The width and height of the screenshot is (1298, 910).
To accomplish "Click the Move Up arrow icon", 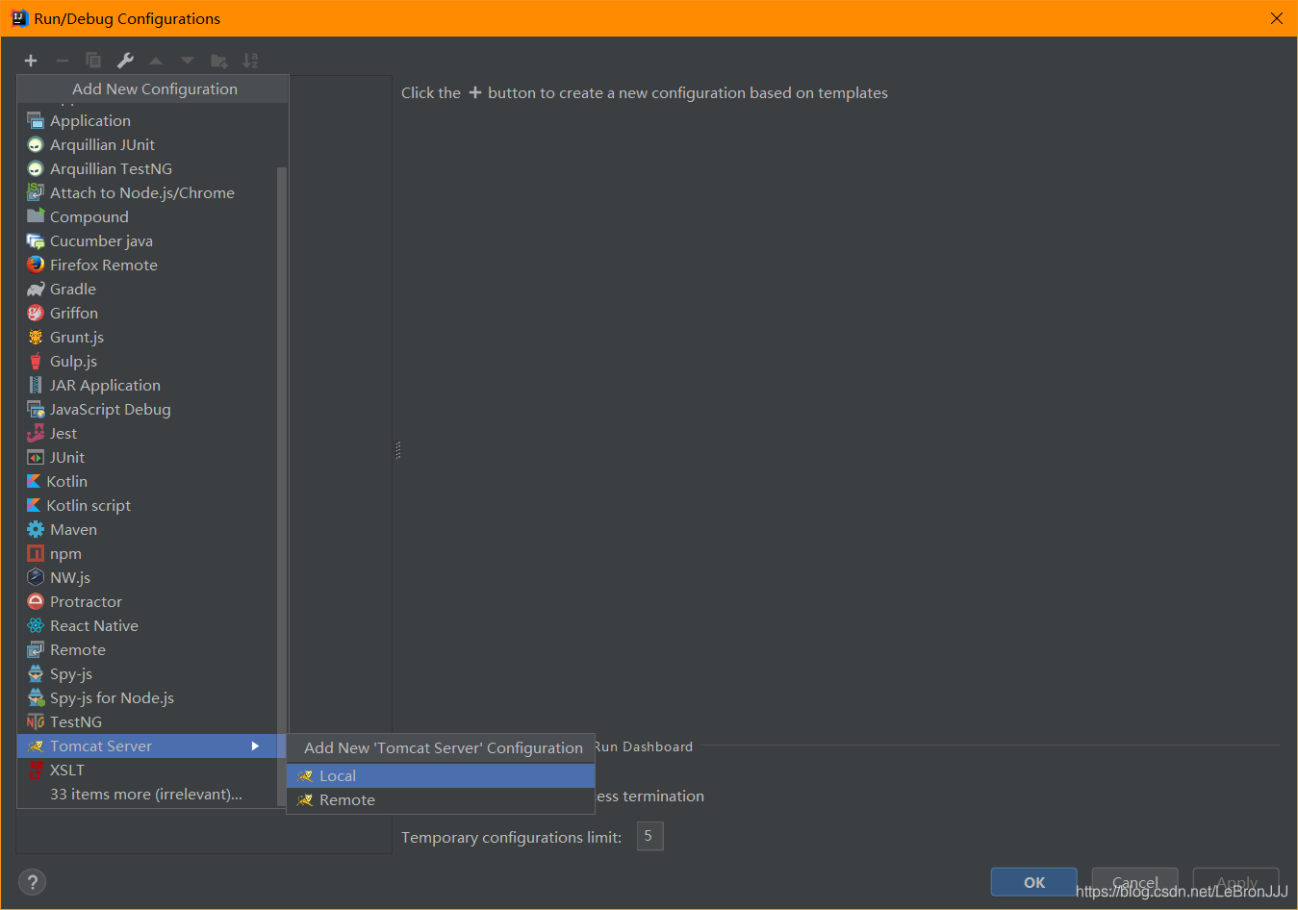I will coord(156,61).
